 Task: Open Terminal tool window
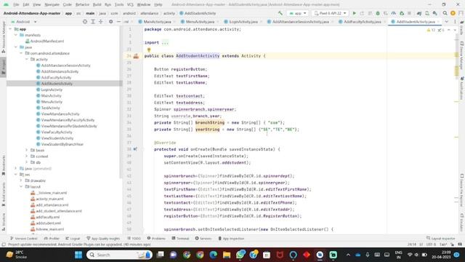pos(180,238)
